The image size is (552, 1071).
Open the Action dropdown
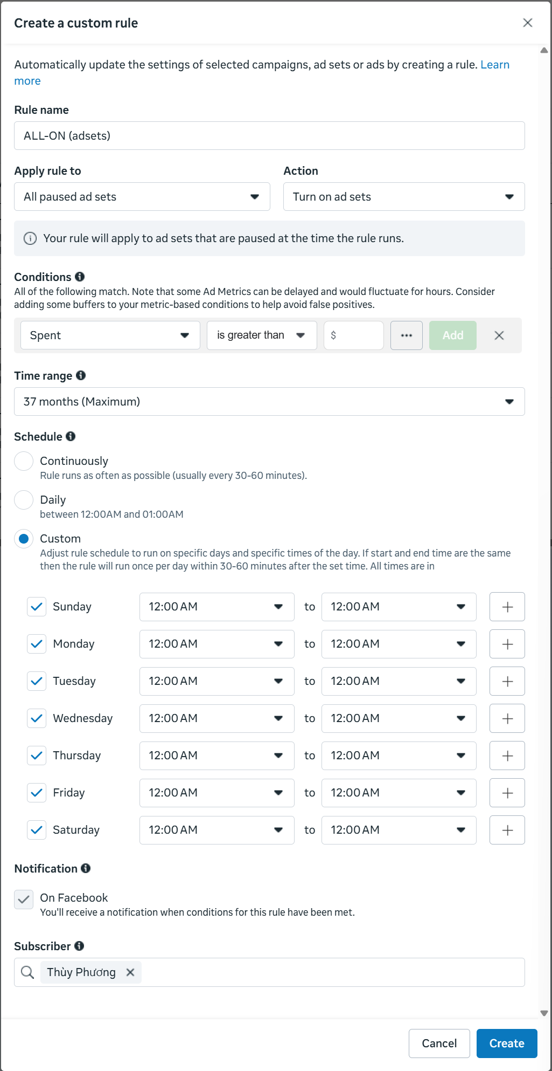tap(403, 197)
